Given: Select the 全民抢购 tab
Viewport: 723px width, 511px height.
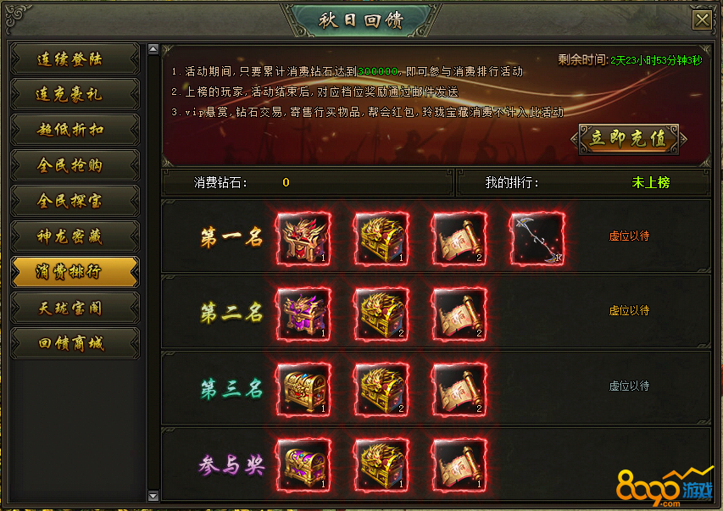Looking at the screenshot, I should [x=75, y=165].
